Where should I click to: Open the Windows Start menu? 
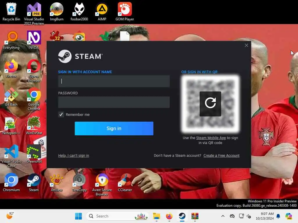78,216
